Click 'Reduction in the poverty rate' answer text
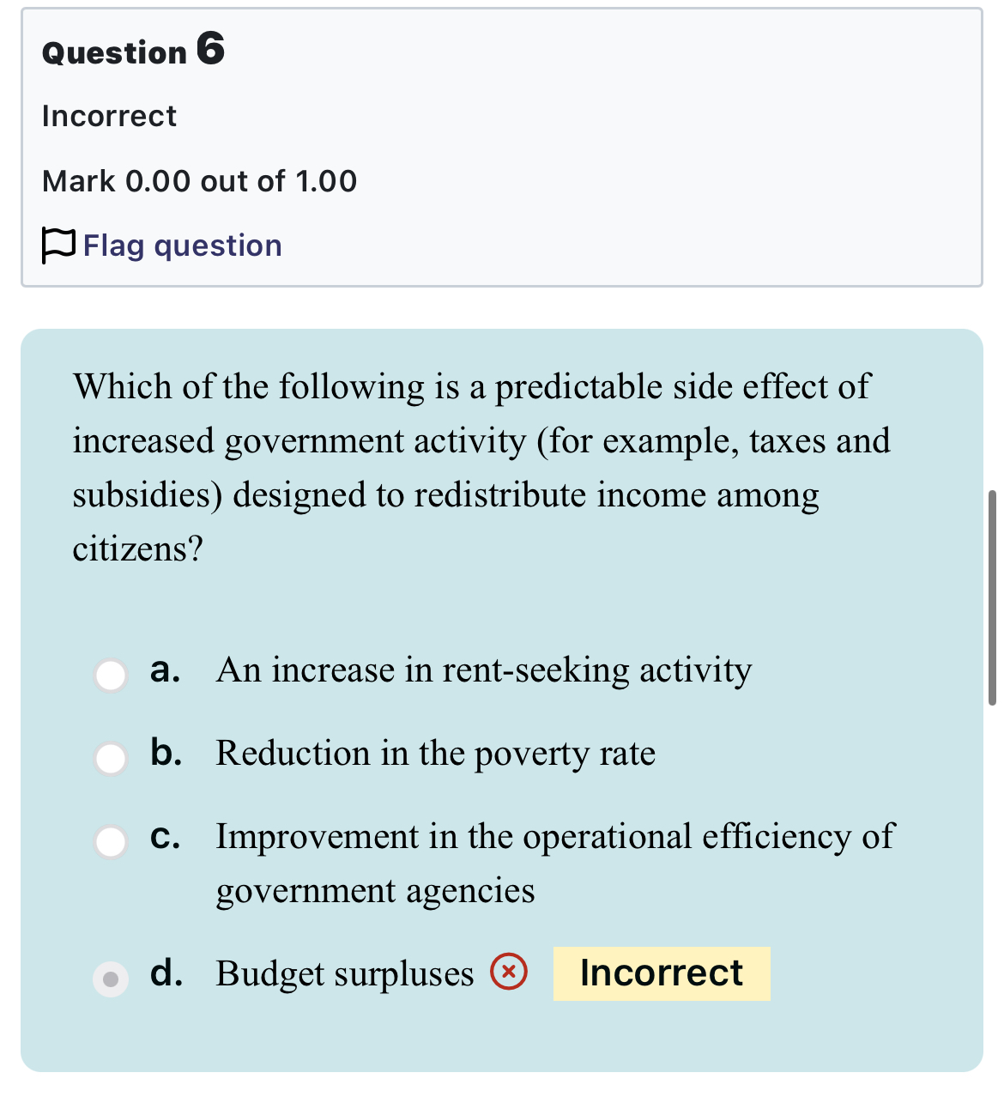The width and height of the screenshot is (1004, 1097). 435,754
